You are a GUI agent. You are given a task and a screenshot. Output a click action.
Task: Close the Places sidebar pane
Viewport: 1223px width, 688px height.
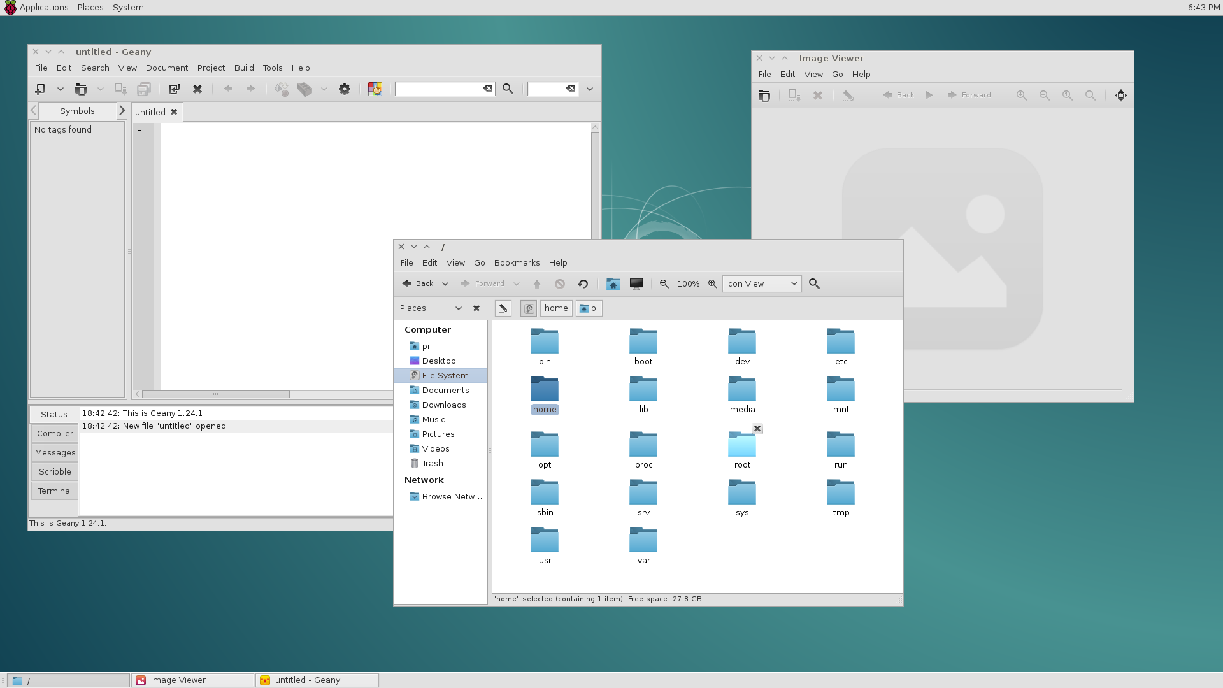[476, 308]
